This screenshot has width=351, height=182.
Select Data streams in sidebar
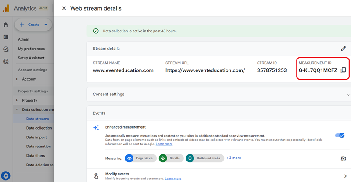click(37, 119)
